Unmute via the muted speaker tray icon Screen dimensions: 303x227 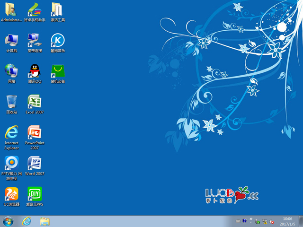point(272,221)
